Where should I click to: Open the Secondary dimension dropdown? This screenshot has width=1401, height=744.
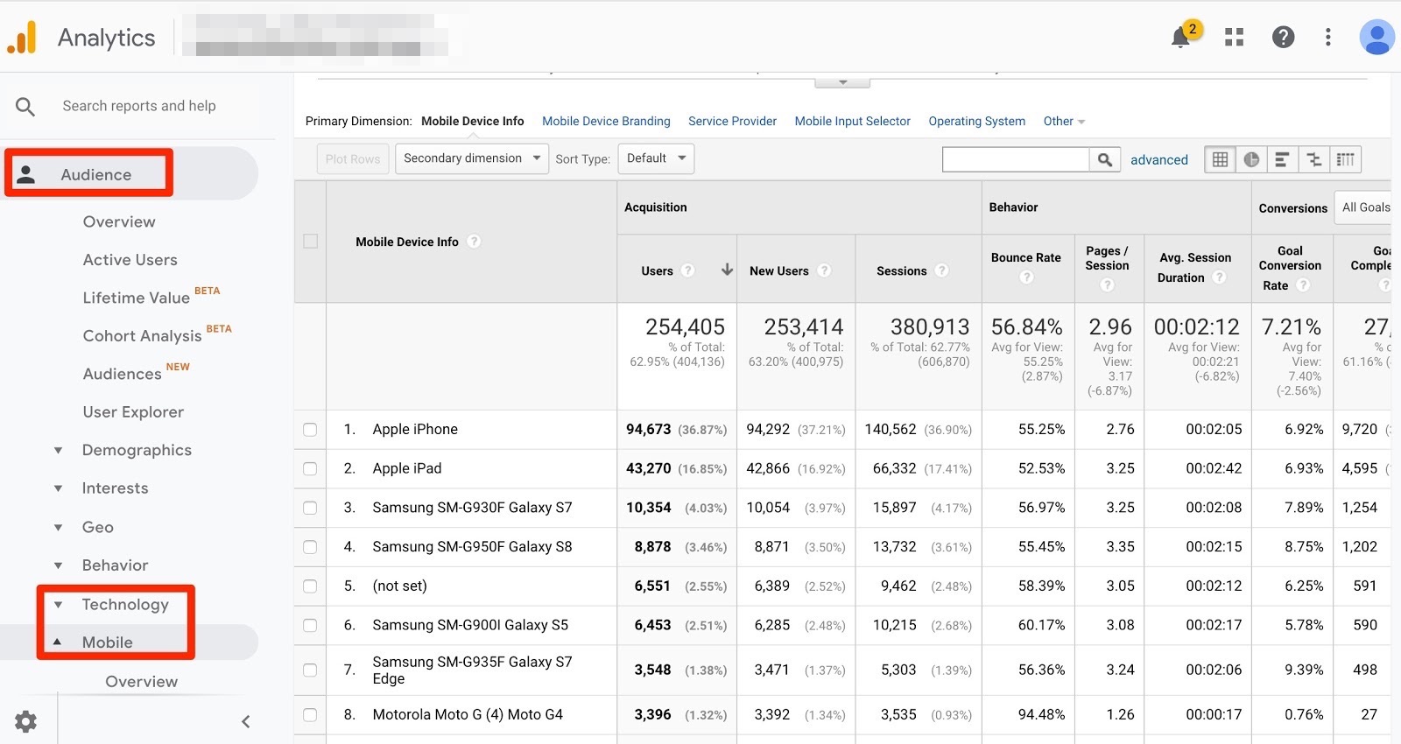(x=472, y=158)
